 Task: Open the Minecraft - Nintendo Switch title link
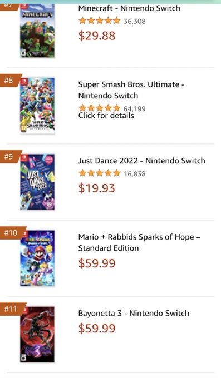129,8
